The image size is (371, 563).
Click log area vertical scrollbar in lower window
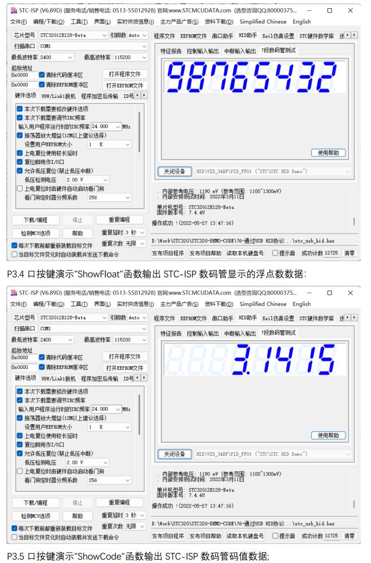click(354, 504)
